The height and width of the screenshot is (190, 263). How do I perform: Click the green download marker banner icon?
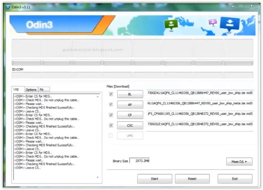click(x=171, y=25)
